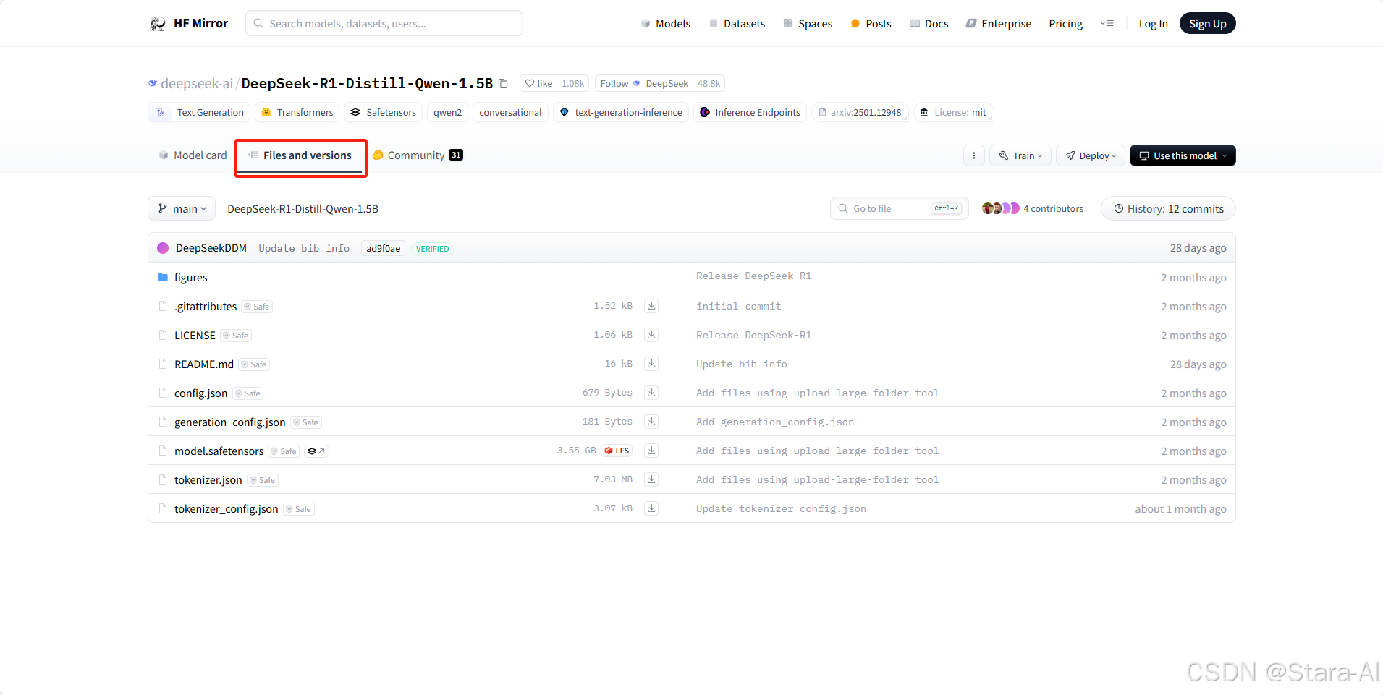Click the DeepSeekDDM avatar circle

(163, 248)
